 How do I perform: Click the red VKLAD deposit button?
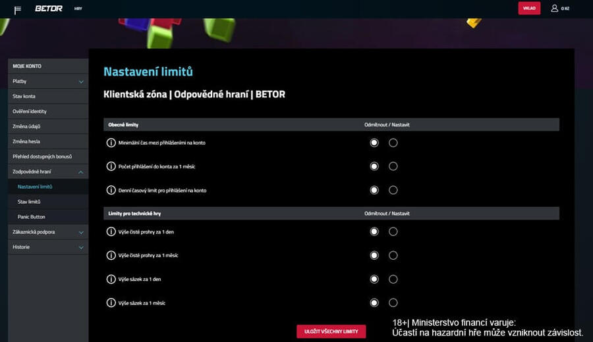coord(529,9)
